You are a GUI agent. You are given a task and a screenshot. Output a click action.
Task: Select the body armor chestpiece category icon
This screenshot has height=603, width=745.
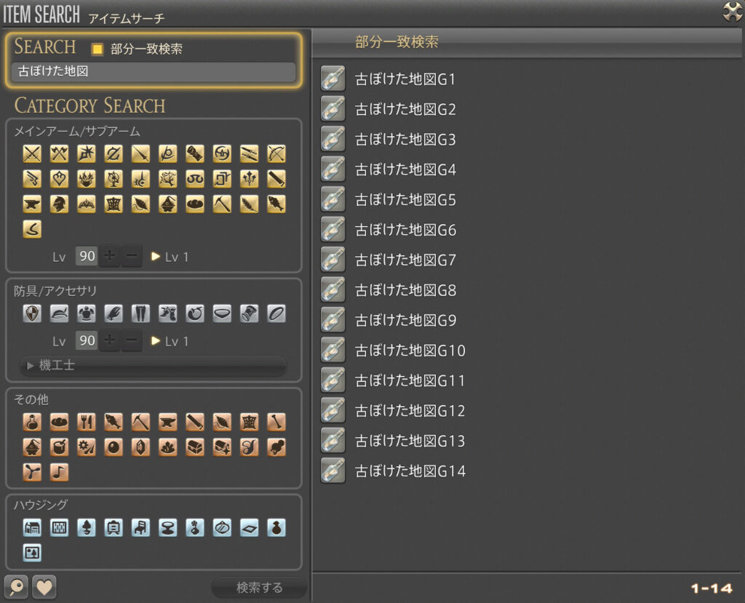pyautogui.click(x=86, y=314)
